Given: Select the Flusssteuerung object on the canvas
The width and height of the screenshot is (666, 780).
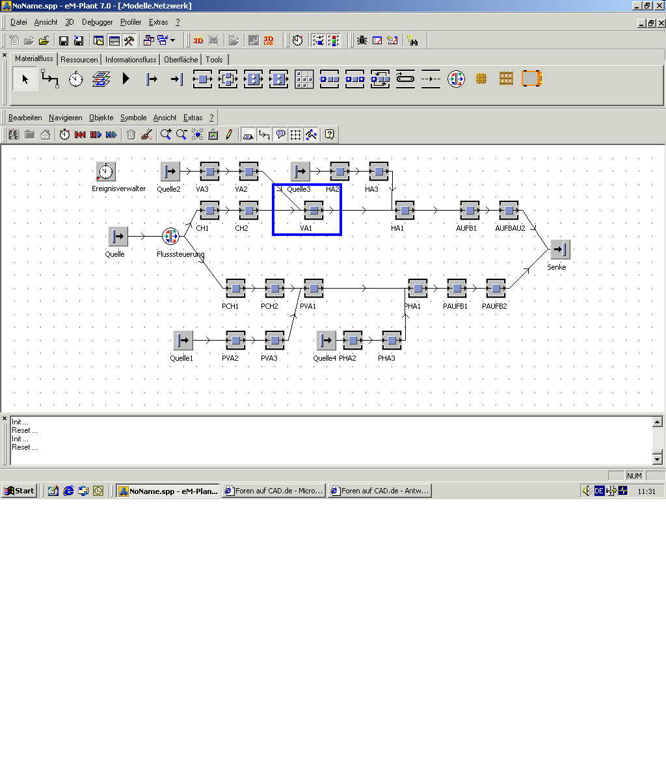Looking at the screenshot, I should [170, 236].
